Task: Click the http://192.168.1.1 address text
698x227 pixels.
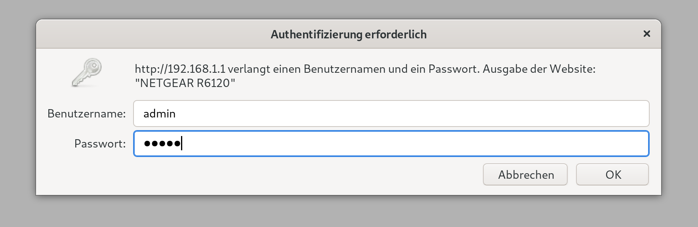Action: [180, 69]
